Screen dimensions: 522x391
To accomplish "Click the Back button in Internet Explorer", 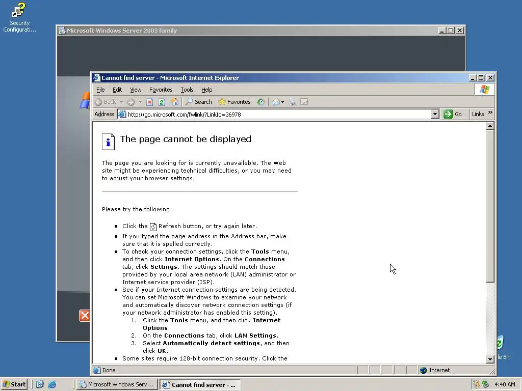I will click(x=106, y=102).
